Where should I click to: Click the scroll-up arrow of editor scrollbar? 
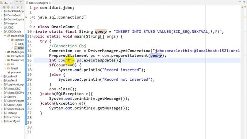coord(242,7)
